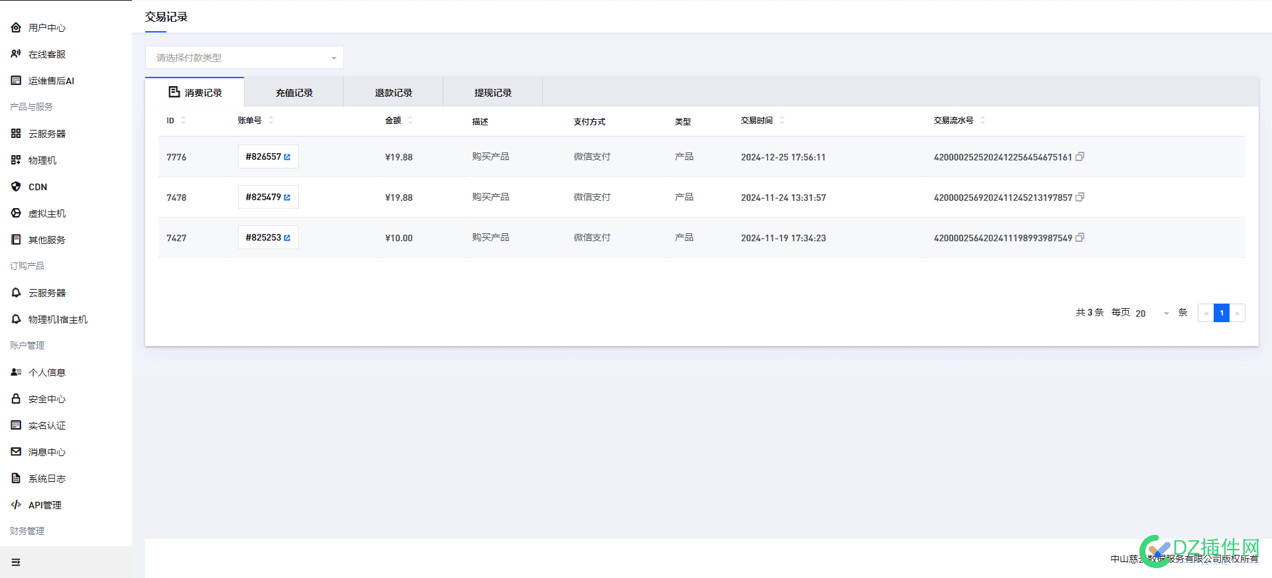Switch to the 充值记录 tab
Viewport: 1272px width, 578px height.
294,93
